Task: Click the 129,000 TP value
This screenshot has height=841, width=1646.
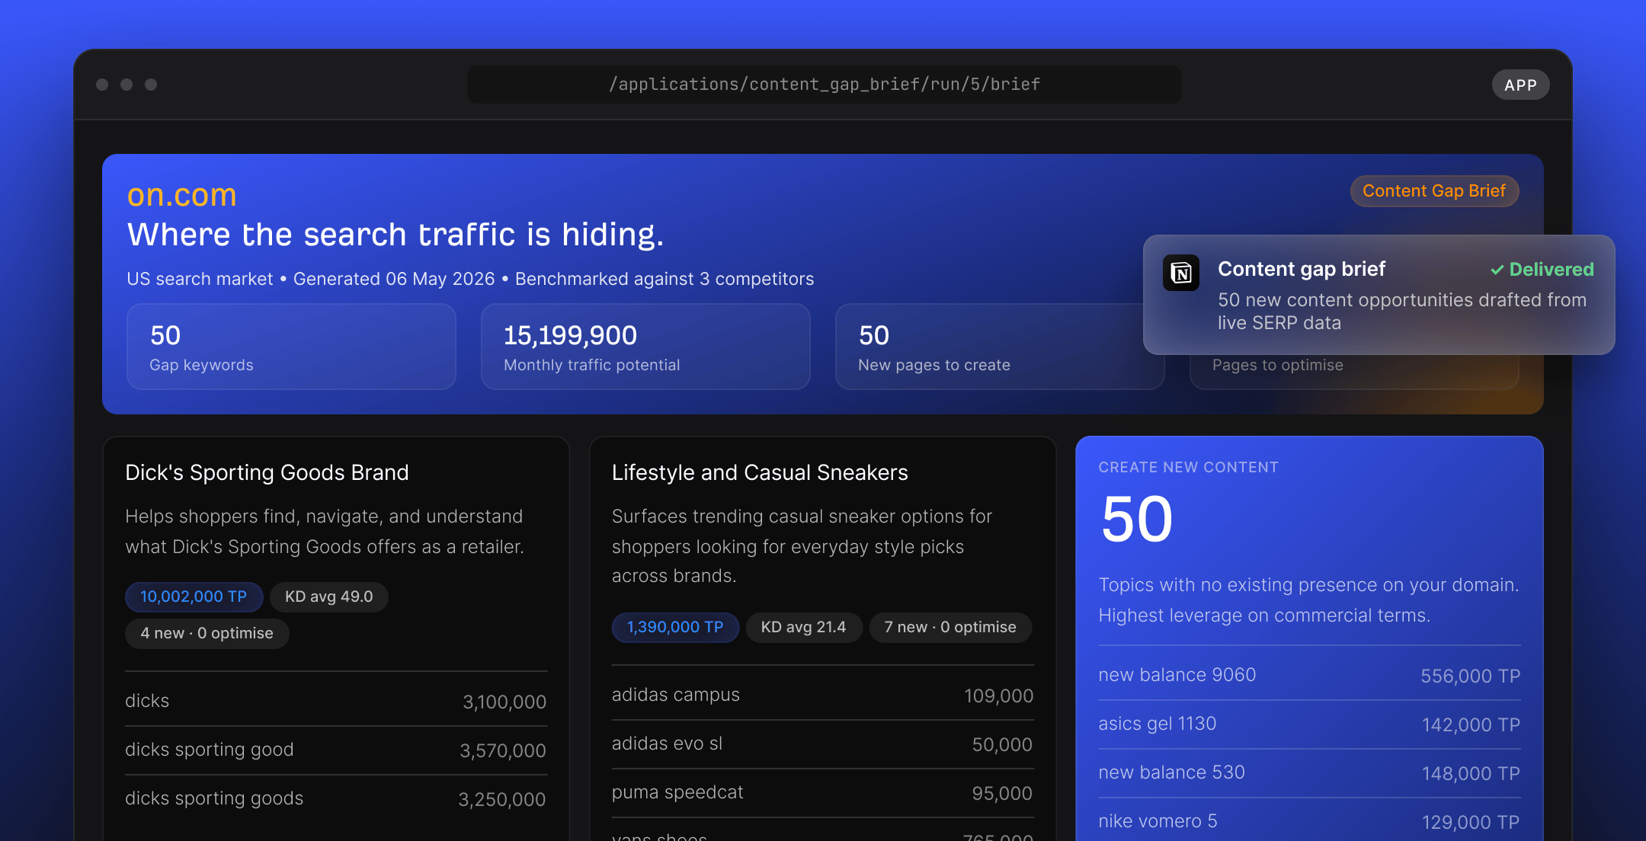Action: click(x=1471, y=822)
